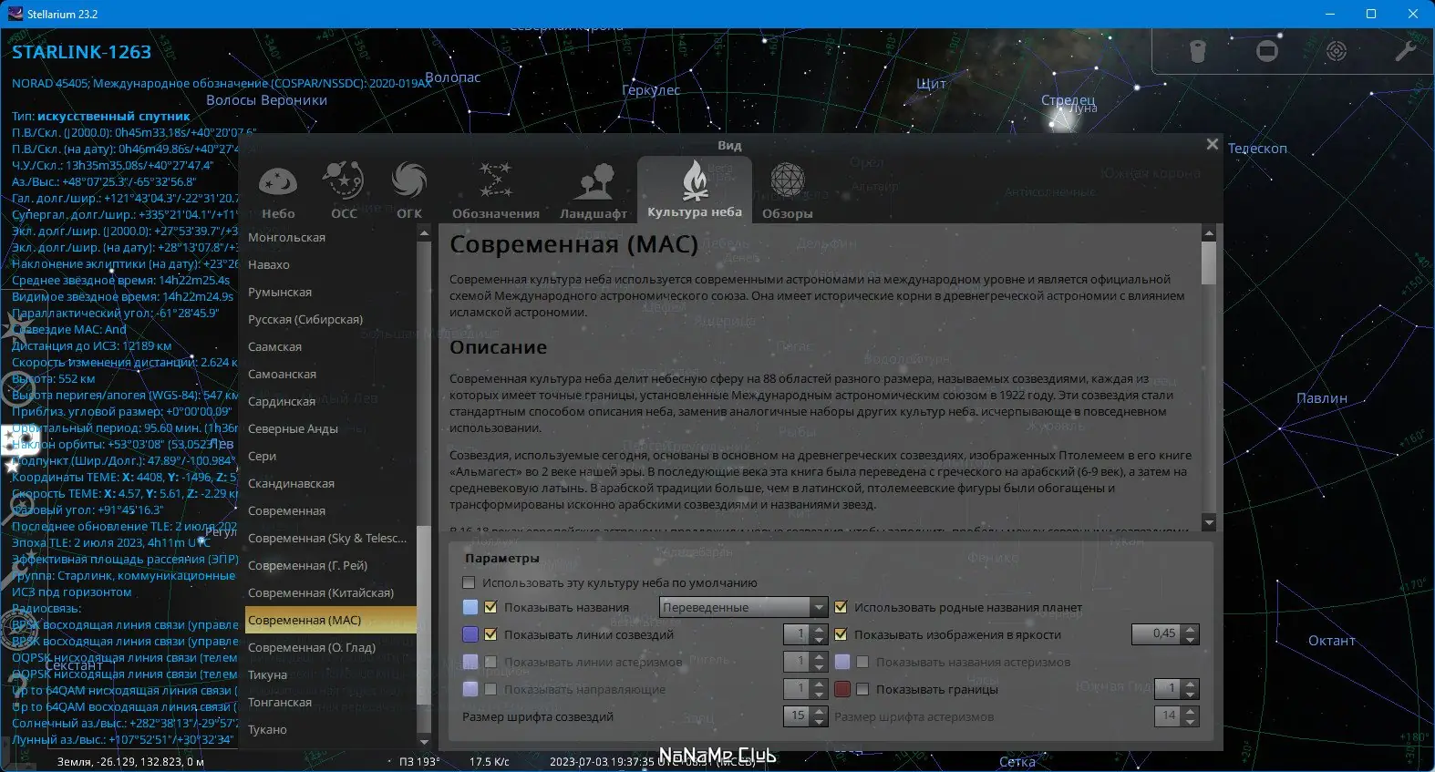
Task: Enable the Показывать границы checkbox
Action: tap(863, 689)
